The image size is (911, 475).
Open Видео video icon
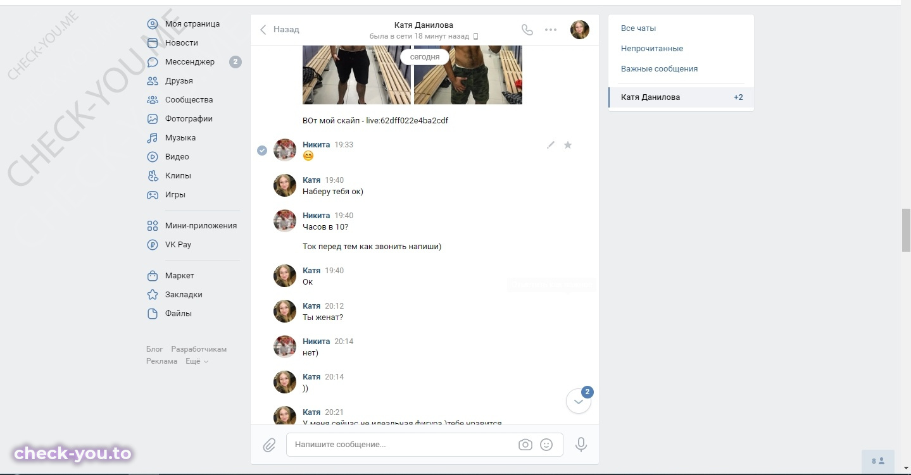pyautogui.click(x=153, y=157)
